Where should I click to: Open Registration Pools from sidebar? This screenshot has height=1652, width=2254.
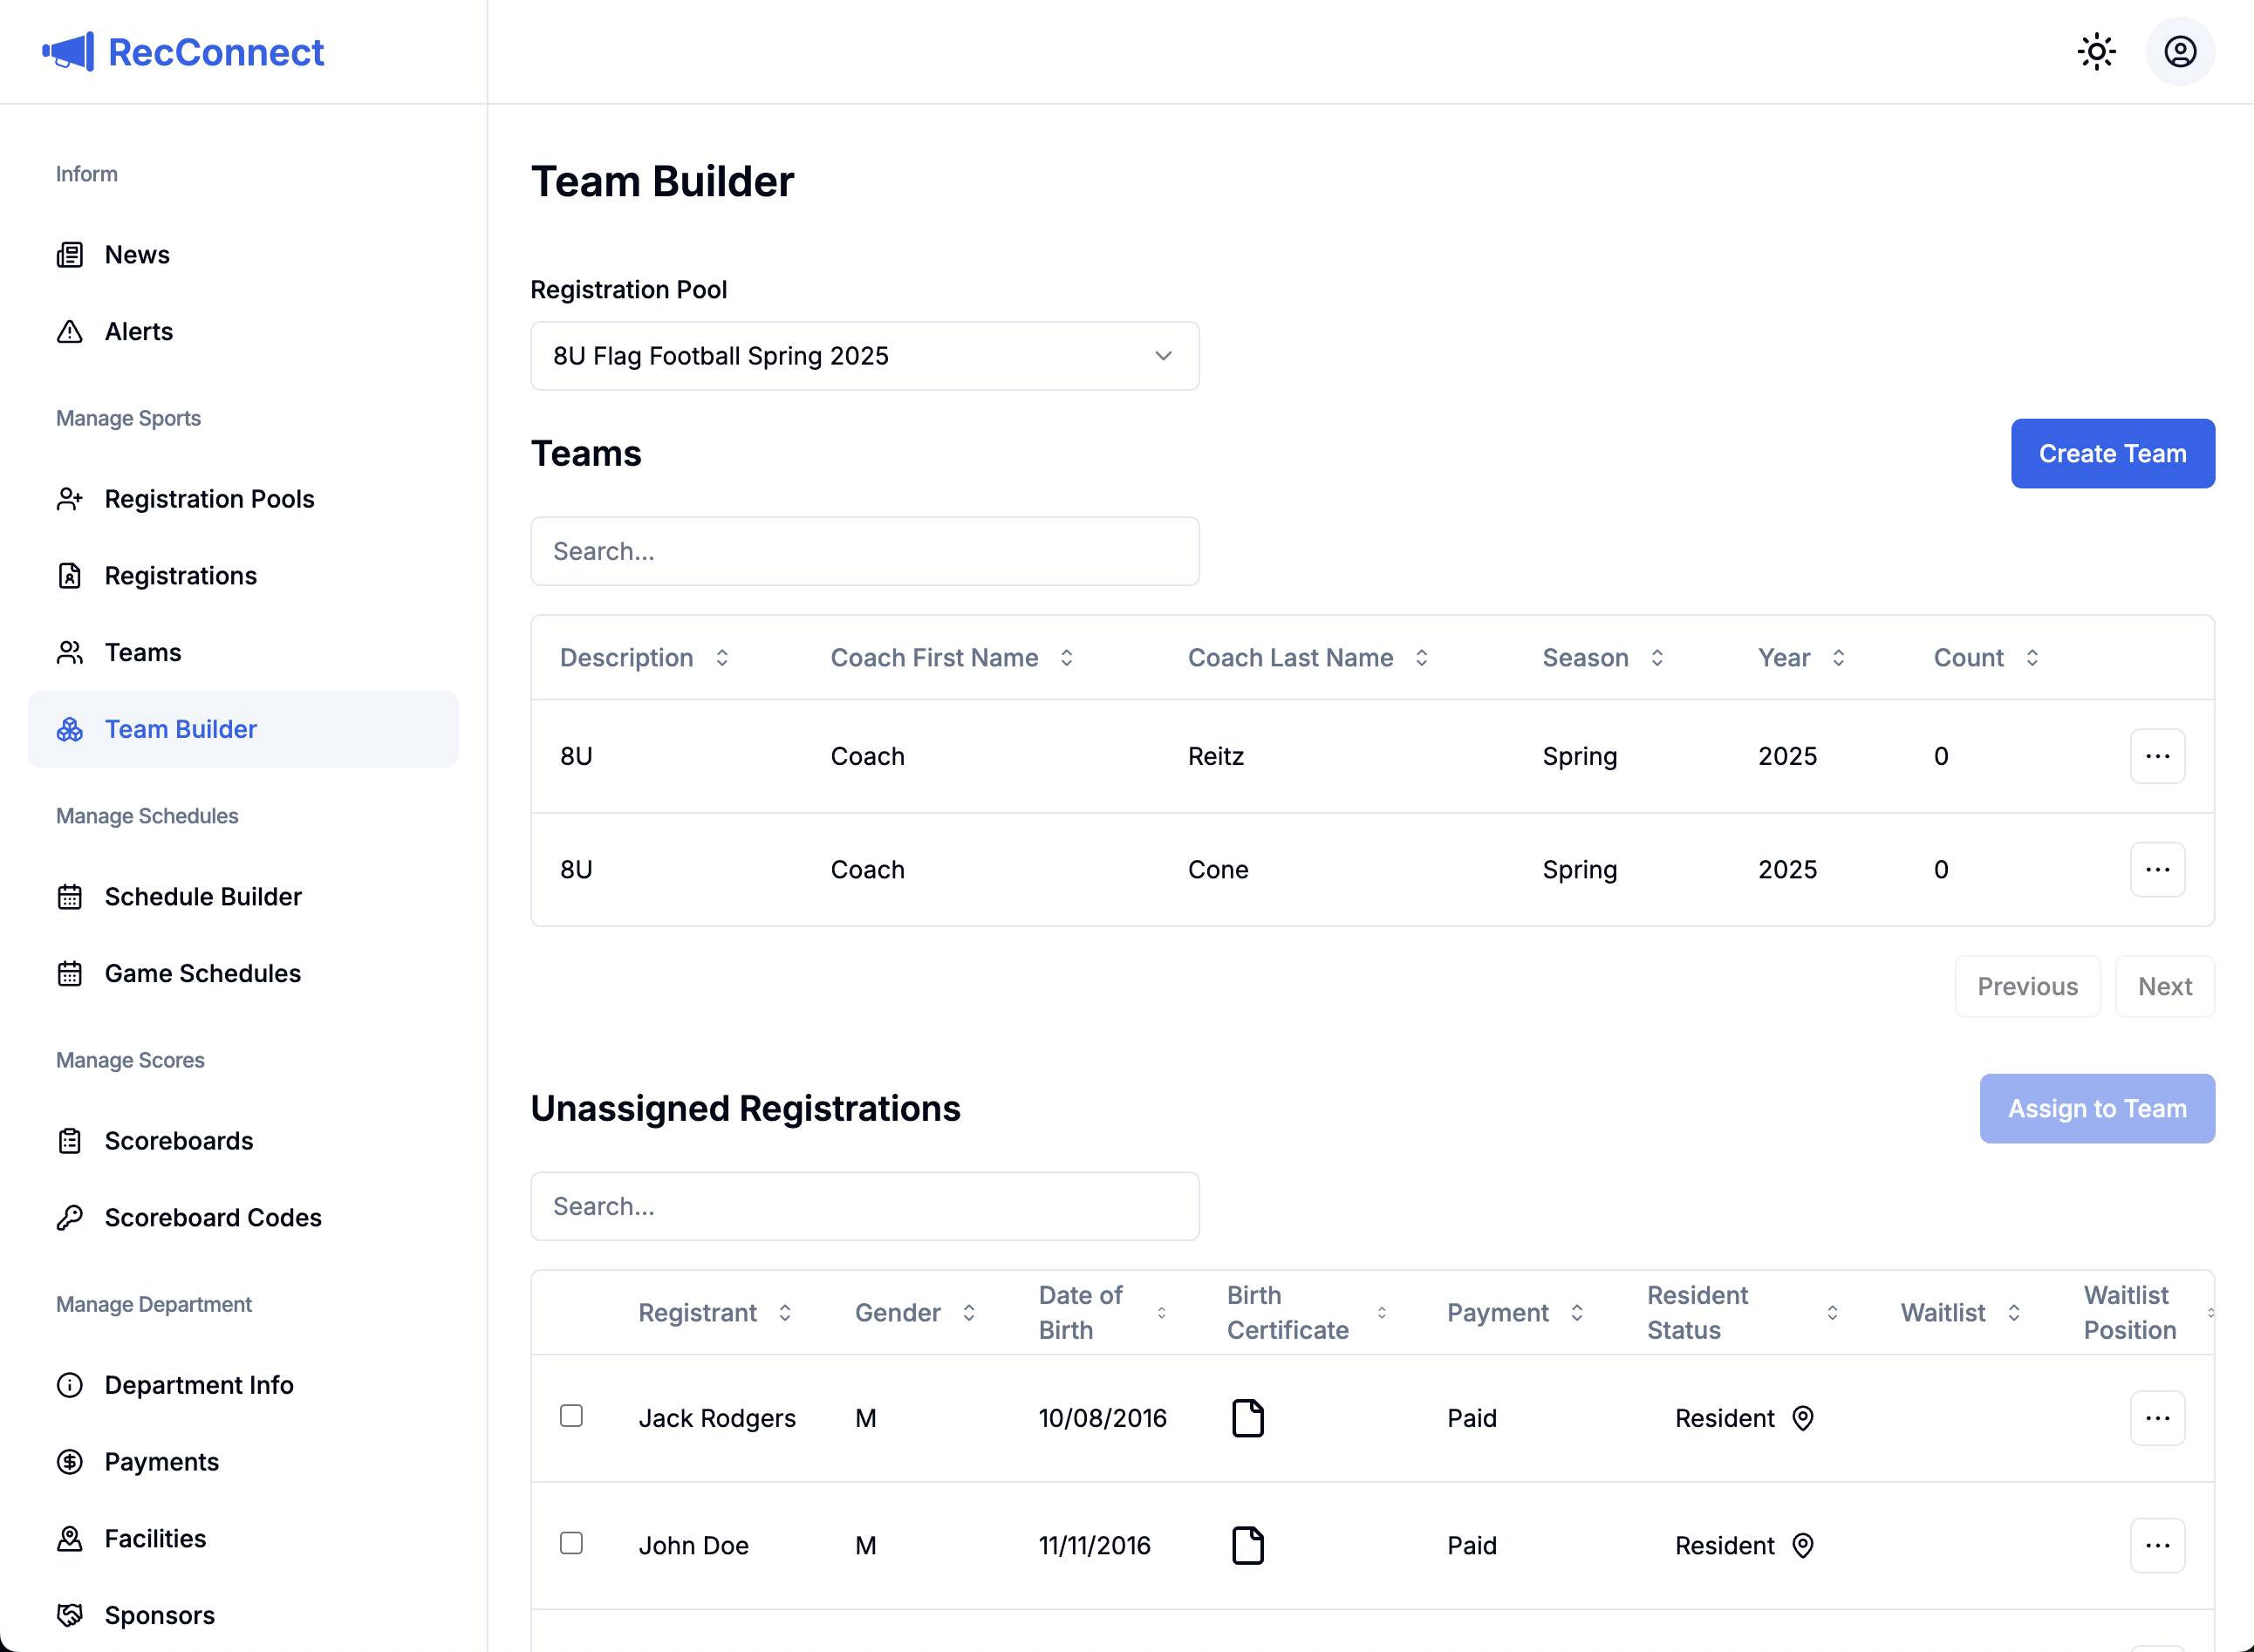click(x=209, y=499)
